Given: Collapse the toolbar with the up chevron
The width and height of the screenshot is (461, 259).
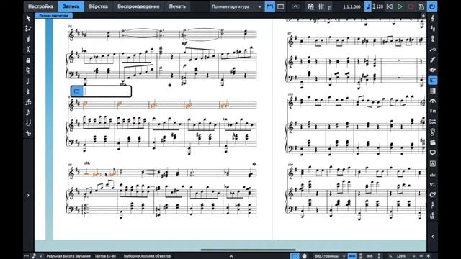Looking at the screenshot, I should pos(295,6).
